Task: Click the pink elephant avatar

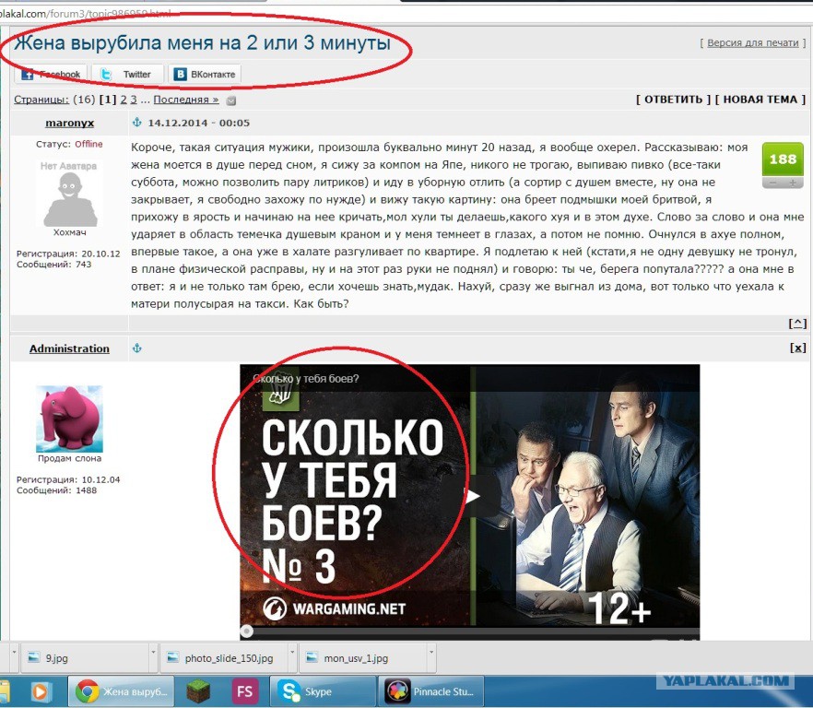Action: [x=69, y=419]
